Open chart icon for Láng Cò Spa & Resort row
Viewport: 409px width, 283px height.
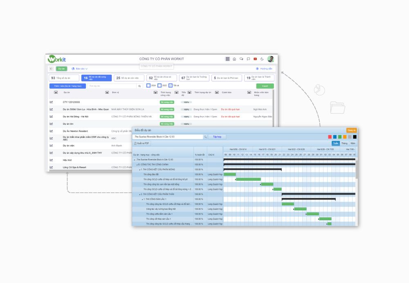52,167
